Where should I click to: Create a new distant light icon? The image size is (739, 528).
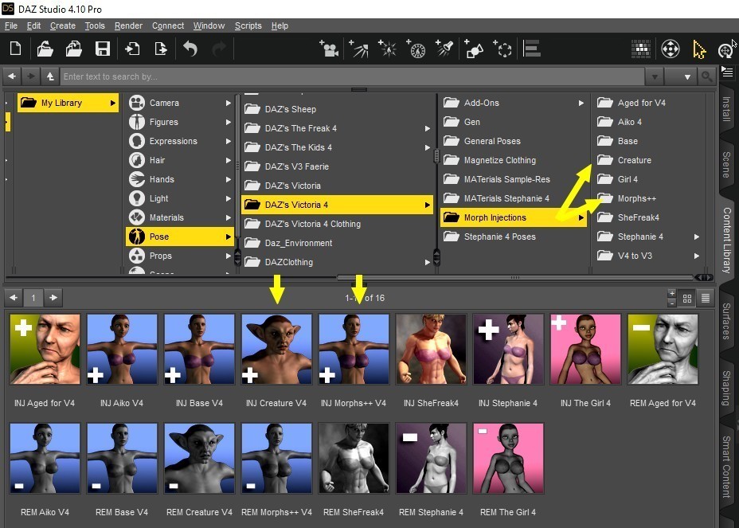[x=358, y=49]
